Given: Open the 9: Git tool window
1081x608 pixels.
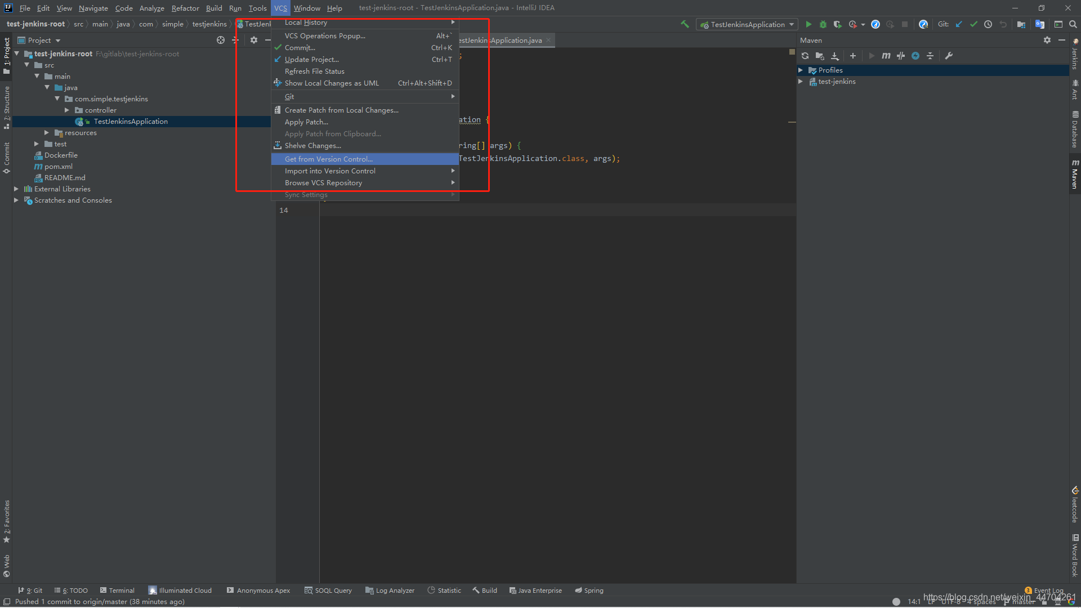Looking at the screenshot, I should 30,590.
